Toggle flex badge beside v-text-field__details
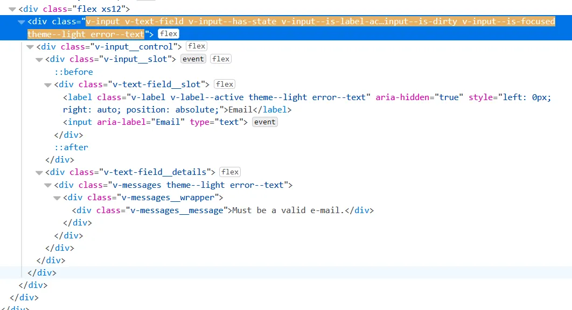This screenshot has width=572, height=310. point(230,172)
